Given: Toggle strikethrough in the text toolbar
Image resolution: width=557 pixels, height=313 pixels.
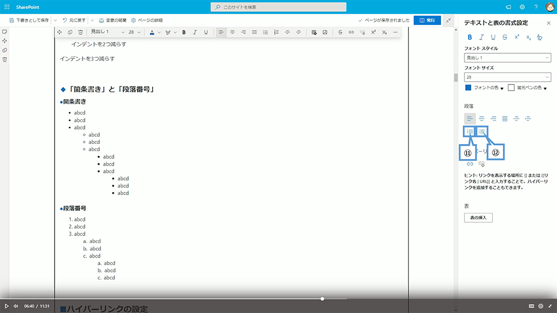Looking at the screenshot, I should [340, 32].
